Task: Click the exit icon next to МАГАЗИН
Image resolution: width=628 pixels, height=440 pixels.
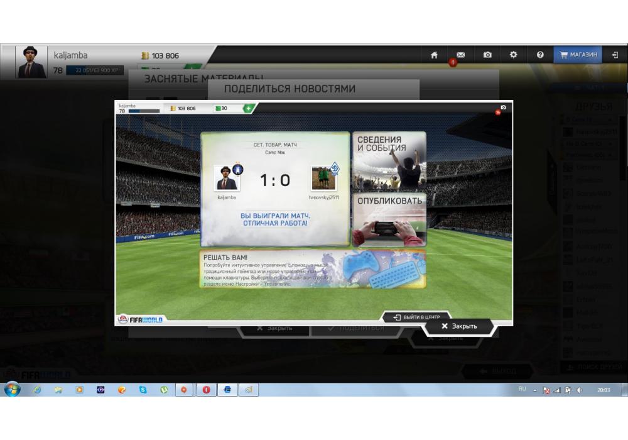Action: click(615, 55)
